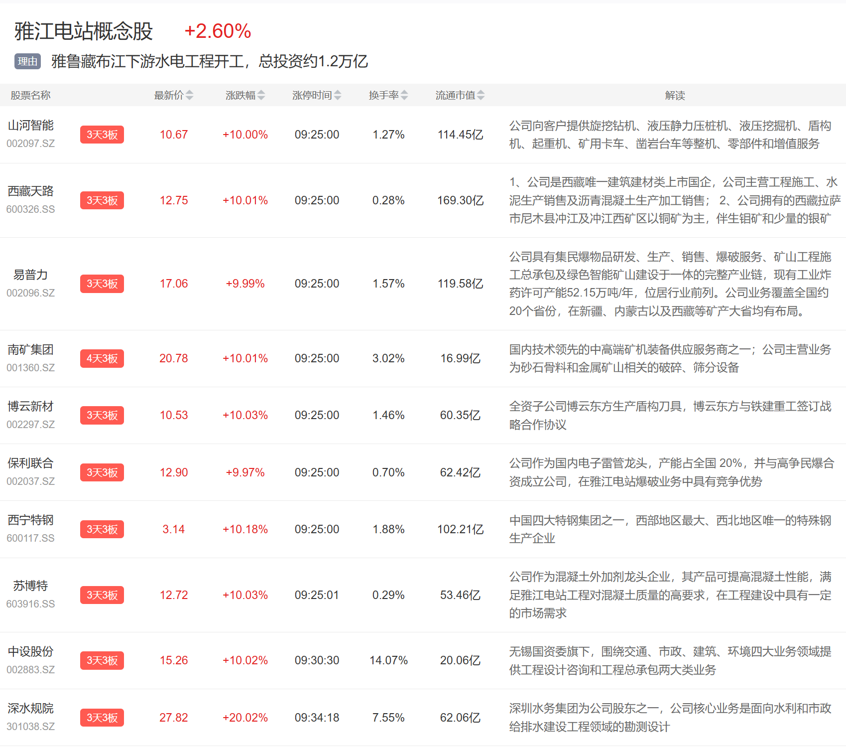The height and width of the screenshot is (752, 846).
Task: Click 深水规院 stock name
Action: (30, 709)
